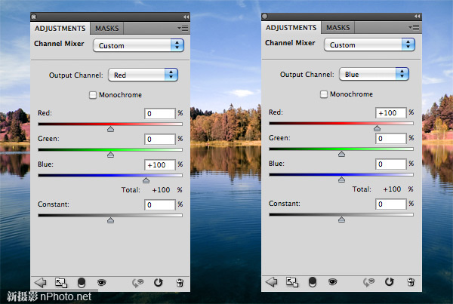The image size is (453, 304).
Task: Click Channel Mixer label in right panel
Action: coord(290,43)
